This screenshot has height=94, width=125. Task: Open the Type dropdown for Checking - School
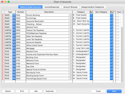[x=14, y=24]
